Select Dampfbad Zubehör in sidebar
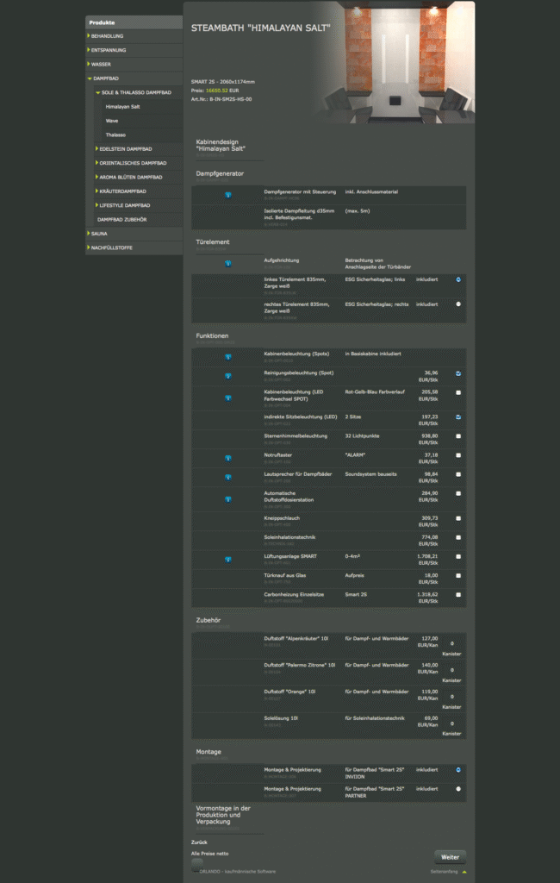Viewport: 560px width, 883px height. click(x=121, y=219)
